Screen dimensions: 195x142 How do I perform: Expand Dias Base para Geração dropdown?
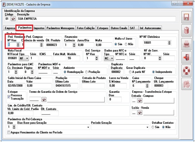88,127
